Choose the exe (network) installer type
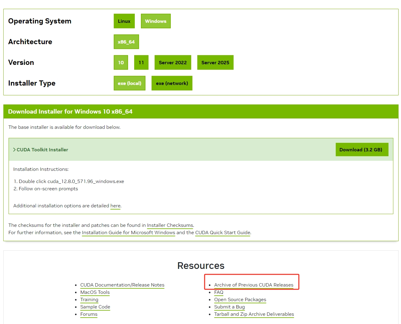Viewport: 401px width, 324px height. (x=172, y=83)
